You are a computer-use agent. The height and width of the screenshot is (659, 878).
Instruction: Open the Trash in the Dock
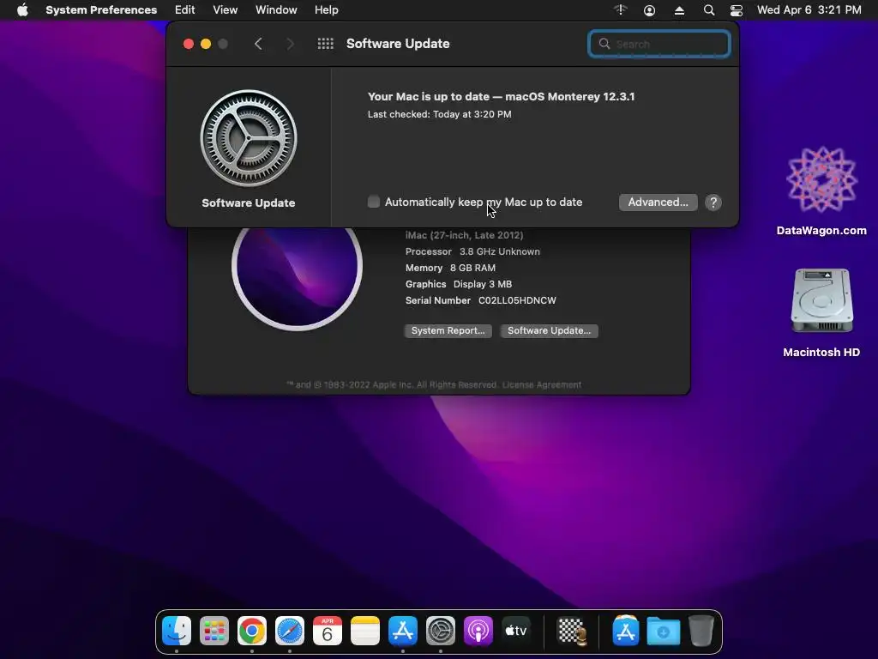[x=701, y=631]
